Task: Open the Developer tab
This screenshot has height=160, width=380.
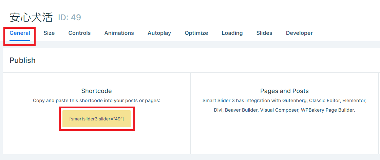Action: pyautogui.click(x=299, y=33)
